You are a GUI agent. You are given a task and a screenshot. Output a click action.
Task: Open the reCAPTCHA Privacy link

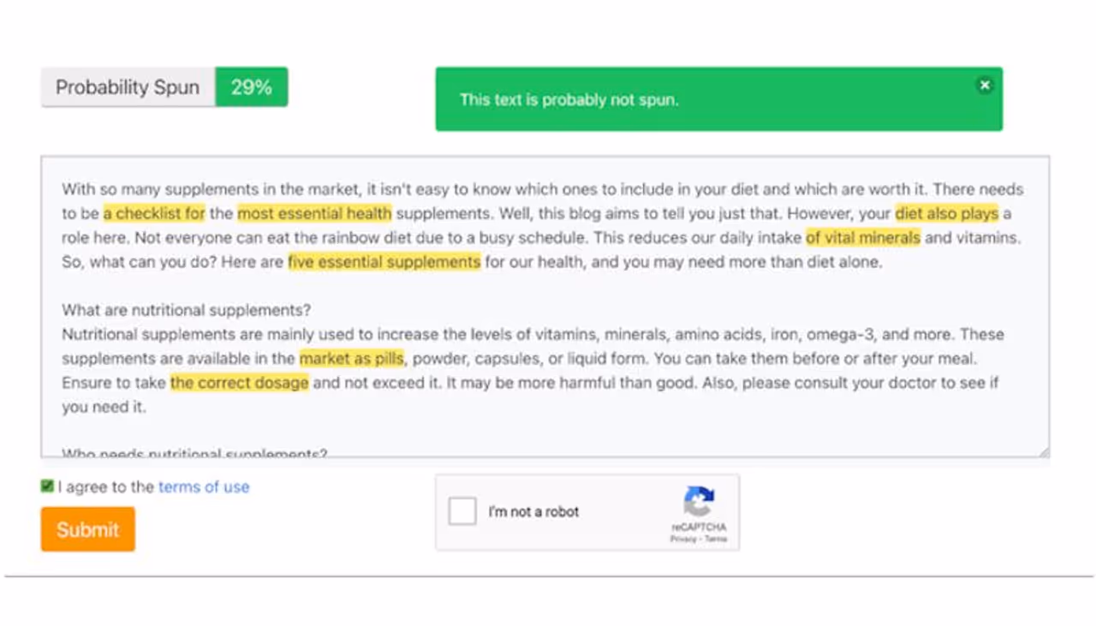pos(682,540)
